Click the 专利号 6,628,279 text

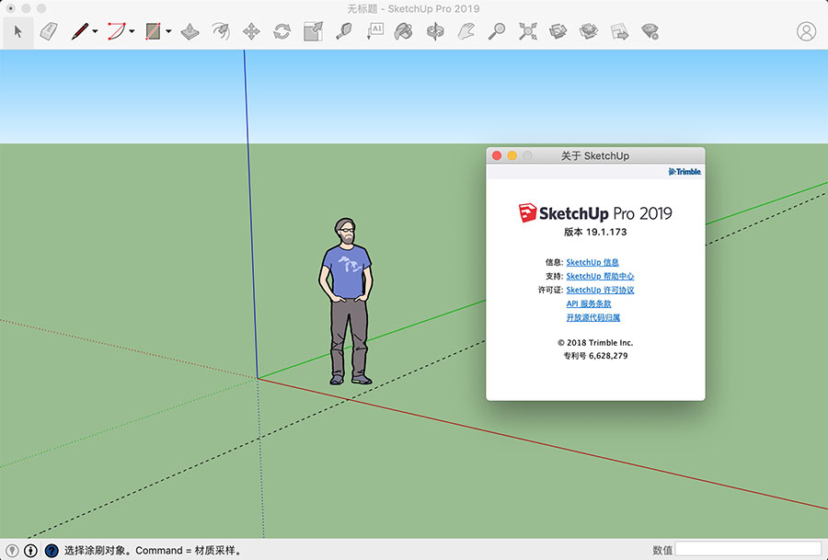(595, 356)
